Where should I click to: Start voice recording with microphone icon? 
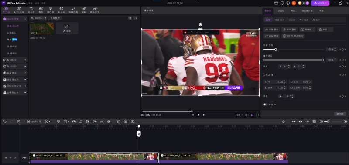283,121
